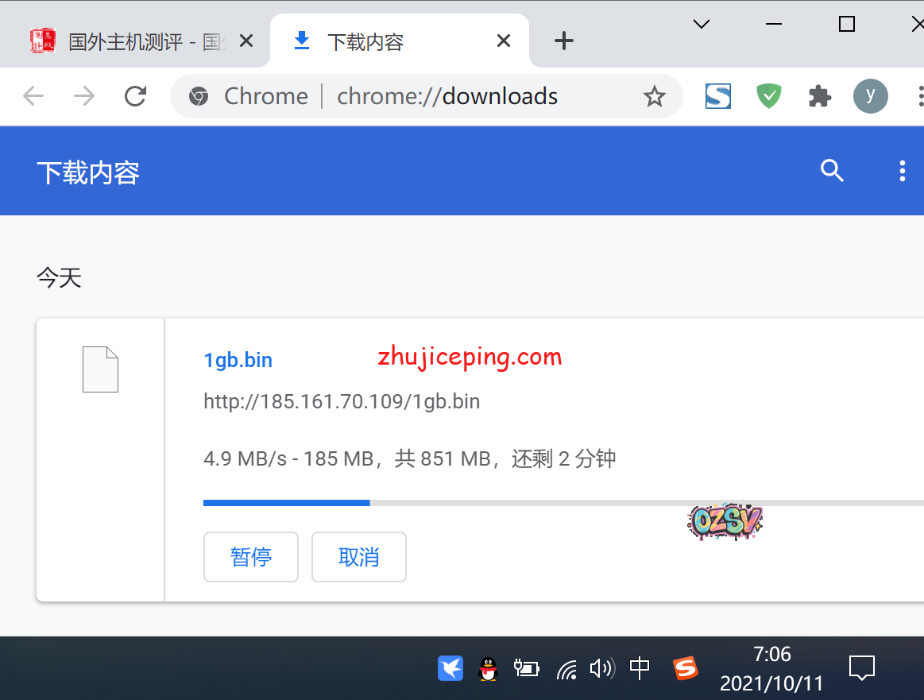Toggle the Chinese input mode indicator
924x700 pixels.
pos(640,668)
